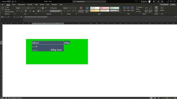Click the Decrease Font Size icon
This screenshot has height=99, width=177.
35,8
